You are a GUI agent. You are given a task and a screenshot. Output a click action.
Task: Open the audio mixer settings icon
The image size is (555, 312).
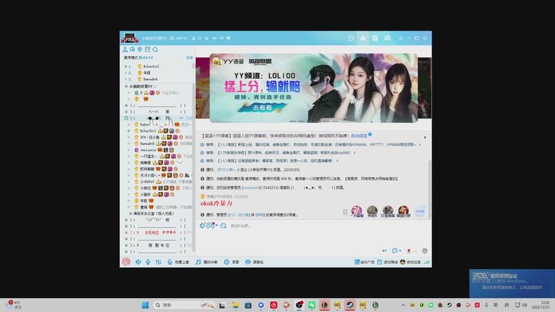[x=158, y=262]
